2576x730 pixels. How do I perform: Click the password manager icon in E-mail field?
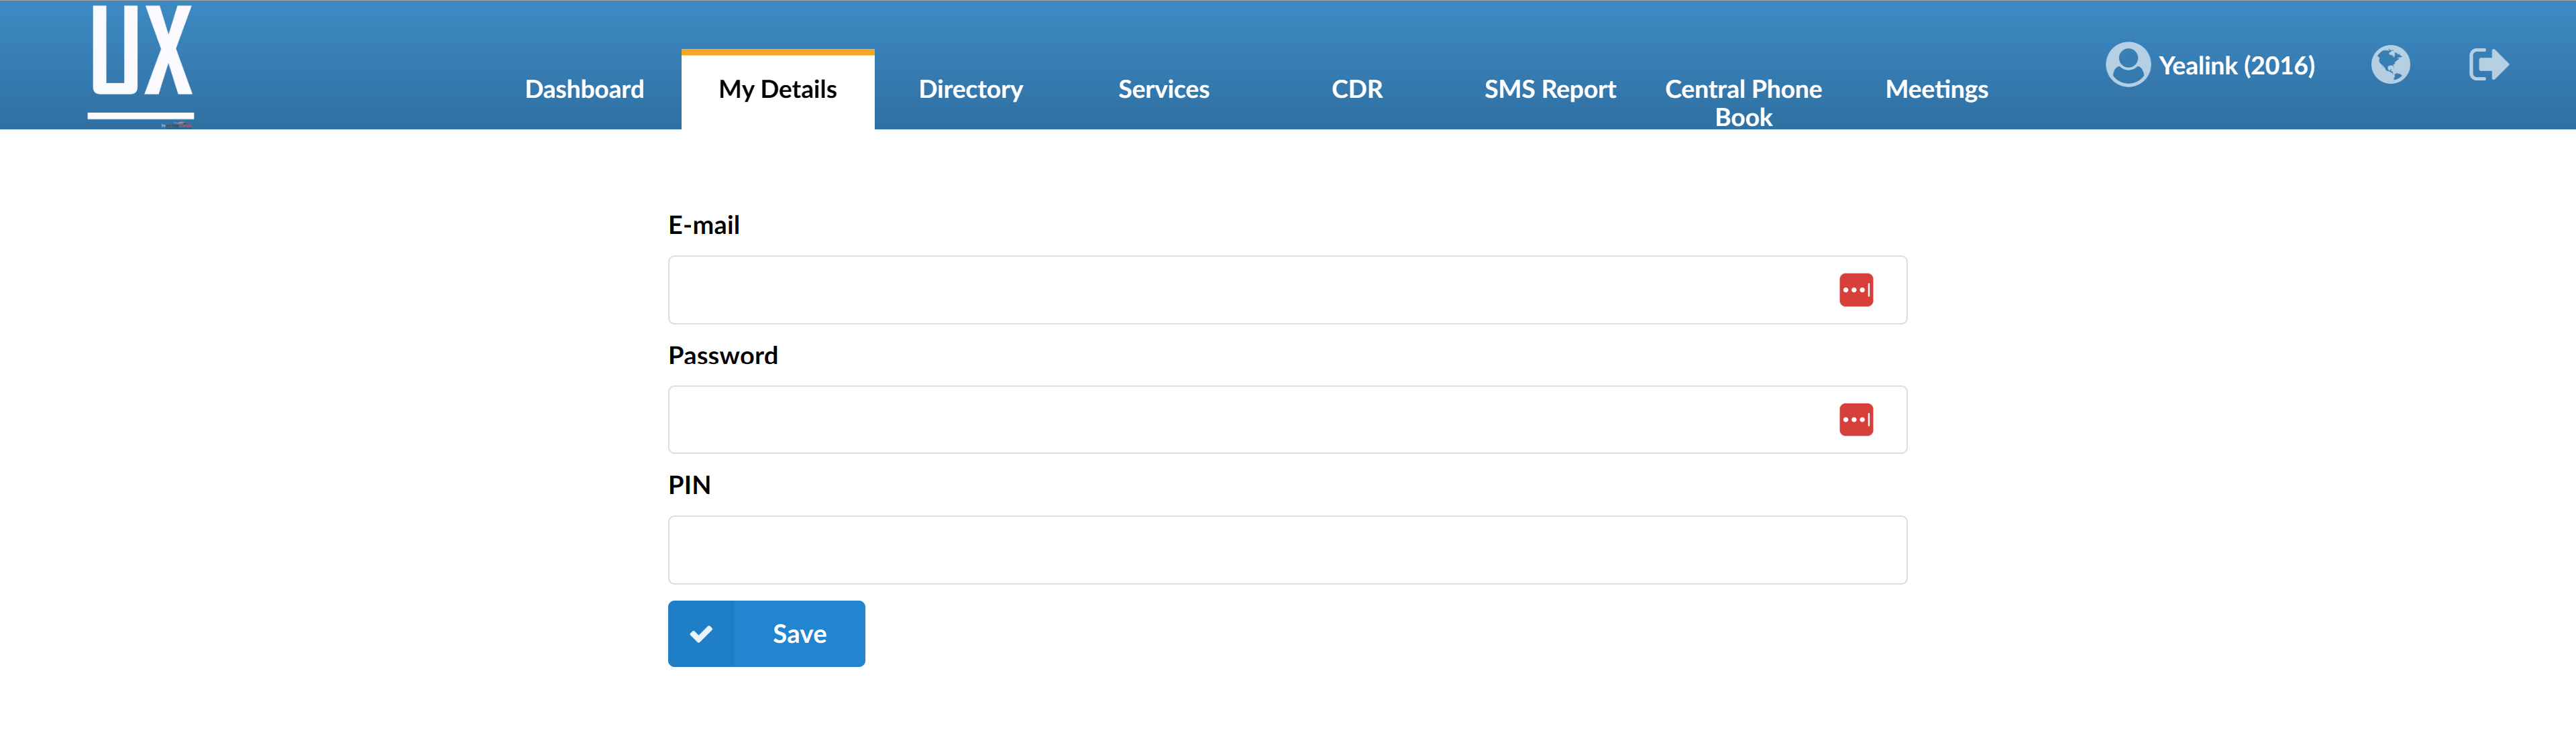tap(1856, 290)
